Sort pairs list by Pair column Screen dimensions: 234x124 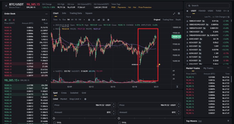[x=188, y=17]
